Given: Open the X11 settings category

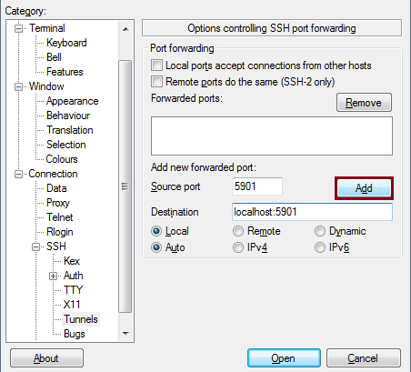Looking at the screenshot, I should click(x=72, y=305).
